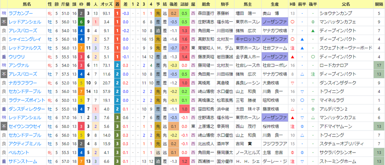Click green 17 interval cell in アンヴァル row

click(379, 65)
